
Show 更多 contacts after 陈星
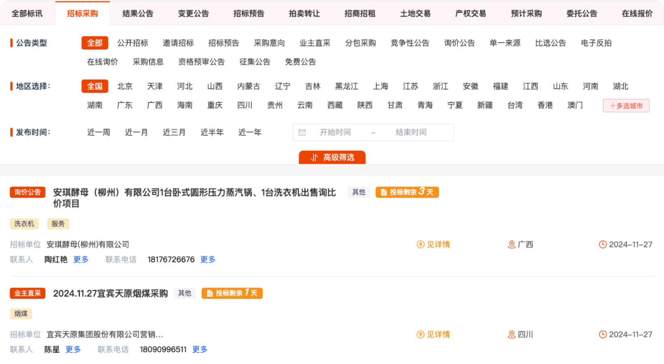73,349
